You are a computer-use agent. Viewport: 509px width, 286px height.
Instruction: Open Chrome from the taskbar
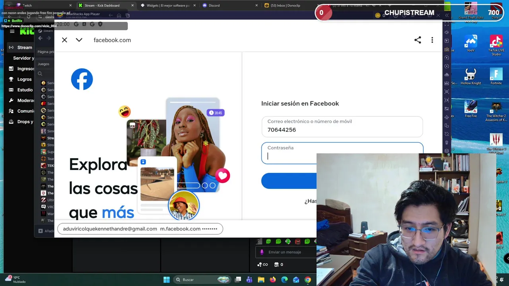[x=308, y=280]
